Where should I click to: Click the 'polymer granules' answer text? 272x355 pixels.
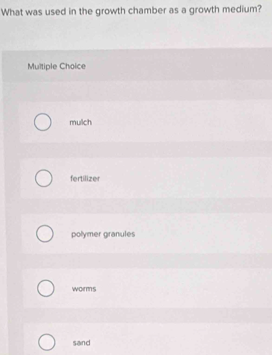point(103,235)
